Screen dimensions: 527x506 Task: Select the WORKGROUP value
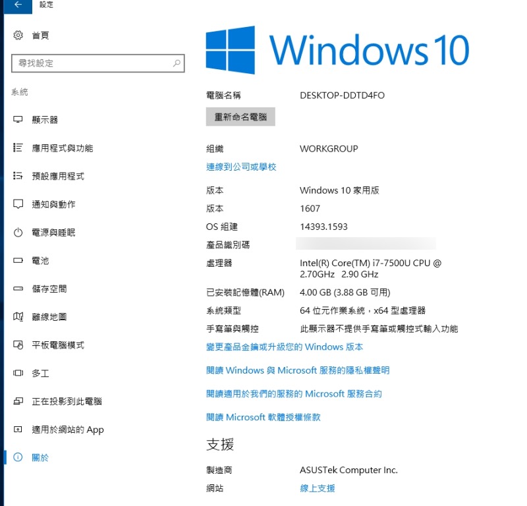[x=329, y=149]
